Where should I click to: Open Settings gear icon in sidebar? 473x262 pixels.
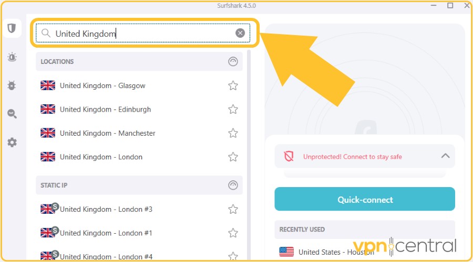pos(12,143)
